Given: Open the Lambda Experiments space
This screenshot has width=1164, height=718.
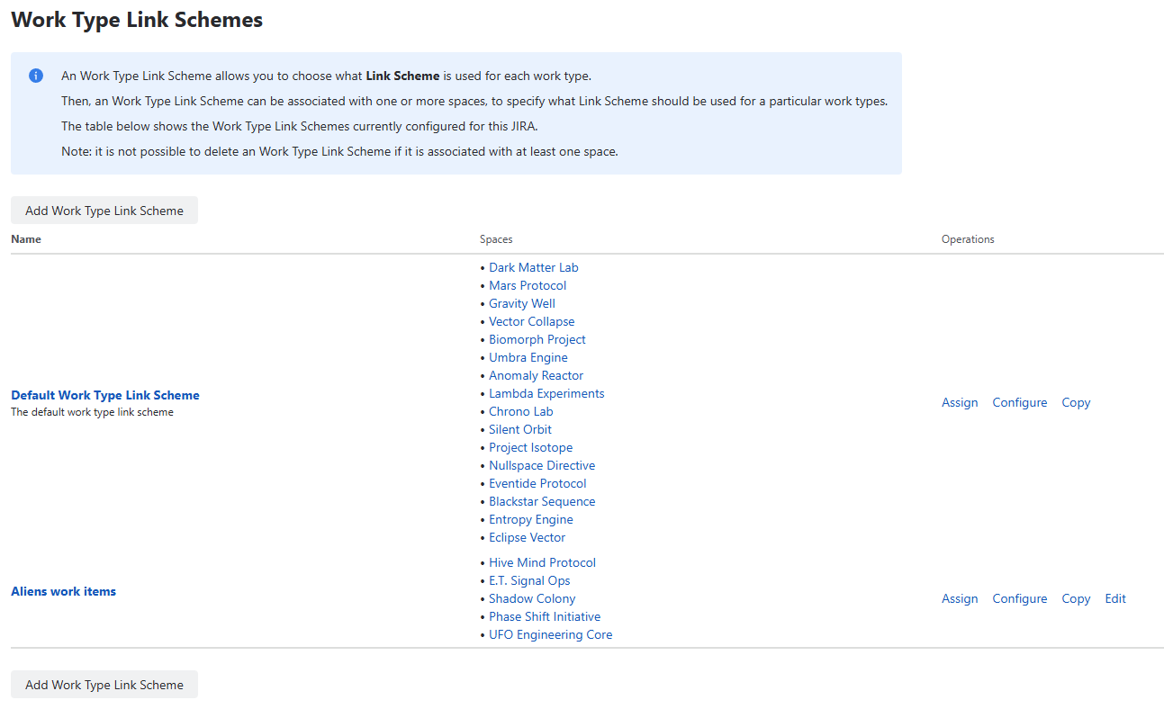Looking at the screenshot, I should (x=546, y=393).
